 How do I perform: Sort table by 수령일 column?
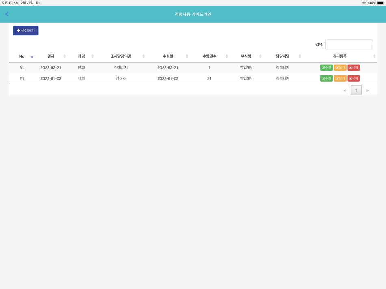(168, 56)
